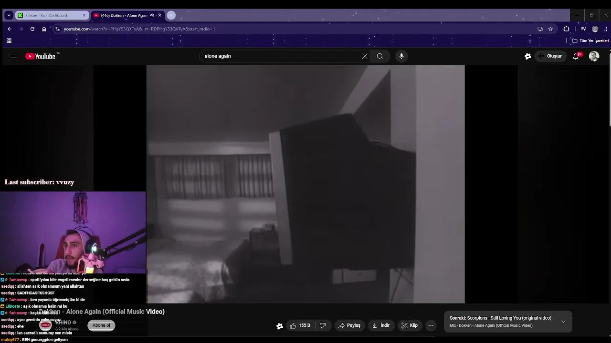611x343 pixels.
Task: Open a new browser tab
Action: 171,15
